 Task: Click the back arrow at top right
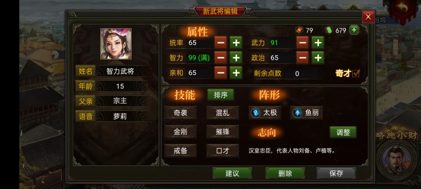[x=402, y=9]
